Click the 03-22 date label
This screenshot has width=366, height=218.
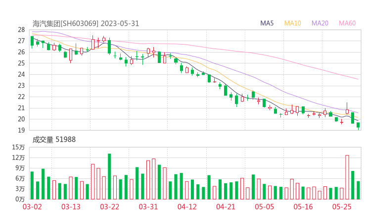click(109, 207)
